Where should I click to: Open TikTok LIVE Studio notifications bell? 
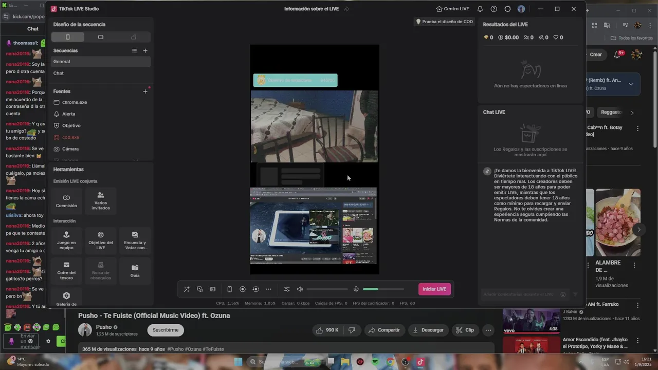480,9
